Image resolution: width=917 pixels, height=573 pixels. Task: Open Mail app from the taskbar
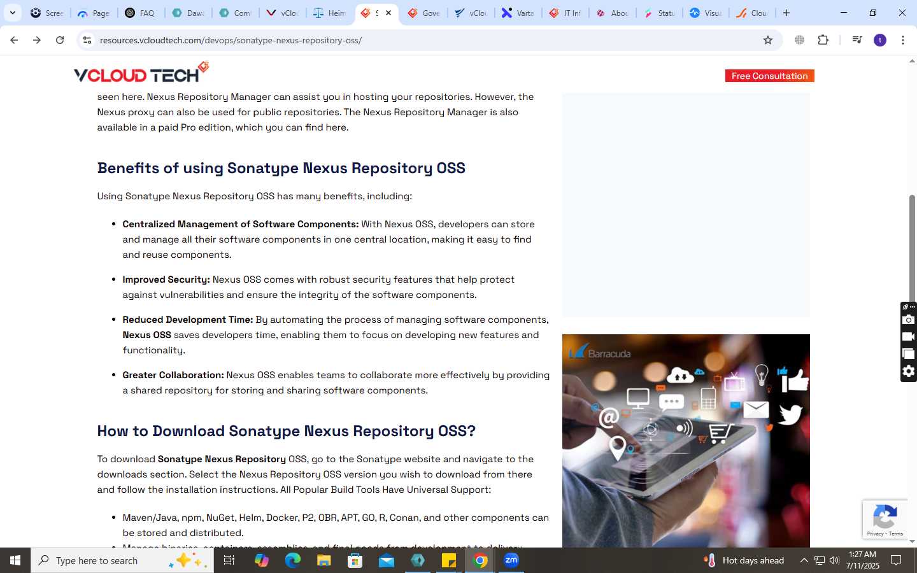(386, 560)
